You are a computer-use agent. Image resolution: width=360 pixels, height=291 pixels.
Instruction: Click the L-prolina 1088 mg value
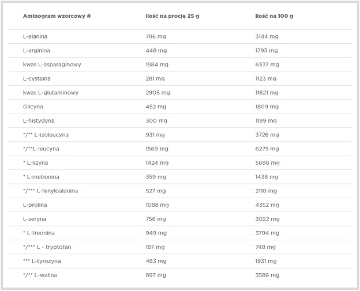click(x=157, y=205)
